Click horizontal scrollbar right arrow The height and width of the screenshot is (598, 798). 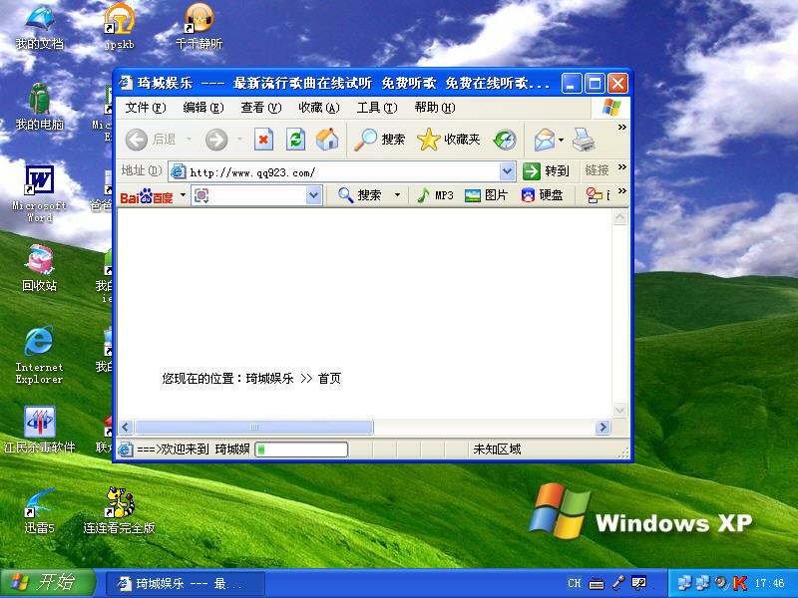pos(602,428)
